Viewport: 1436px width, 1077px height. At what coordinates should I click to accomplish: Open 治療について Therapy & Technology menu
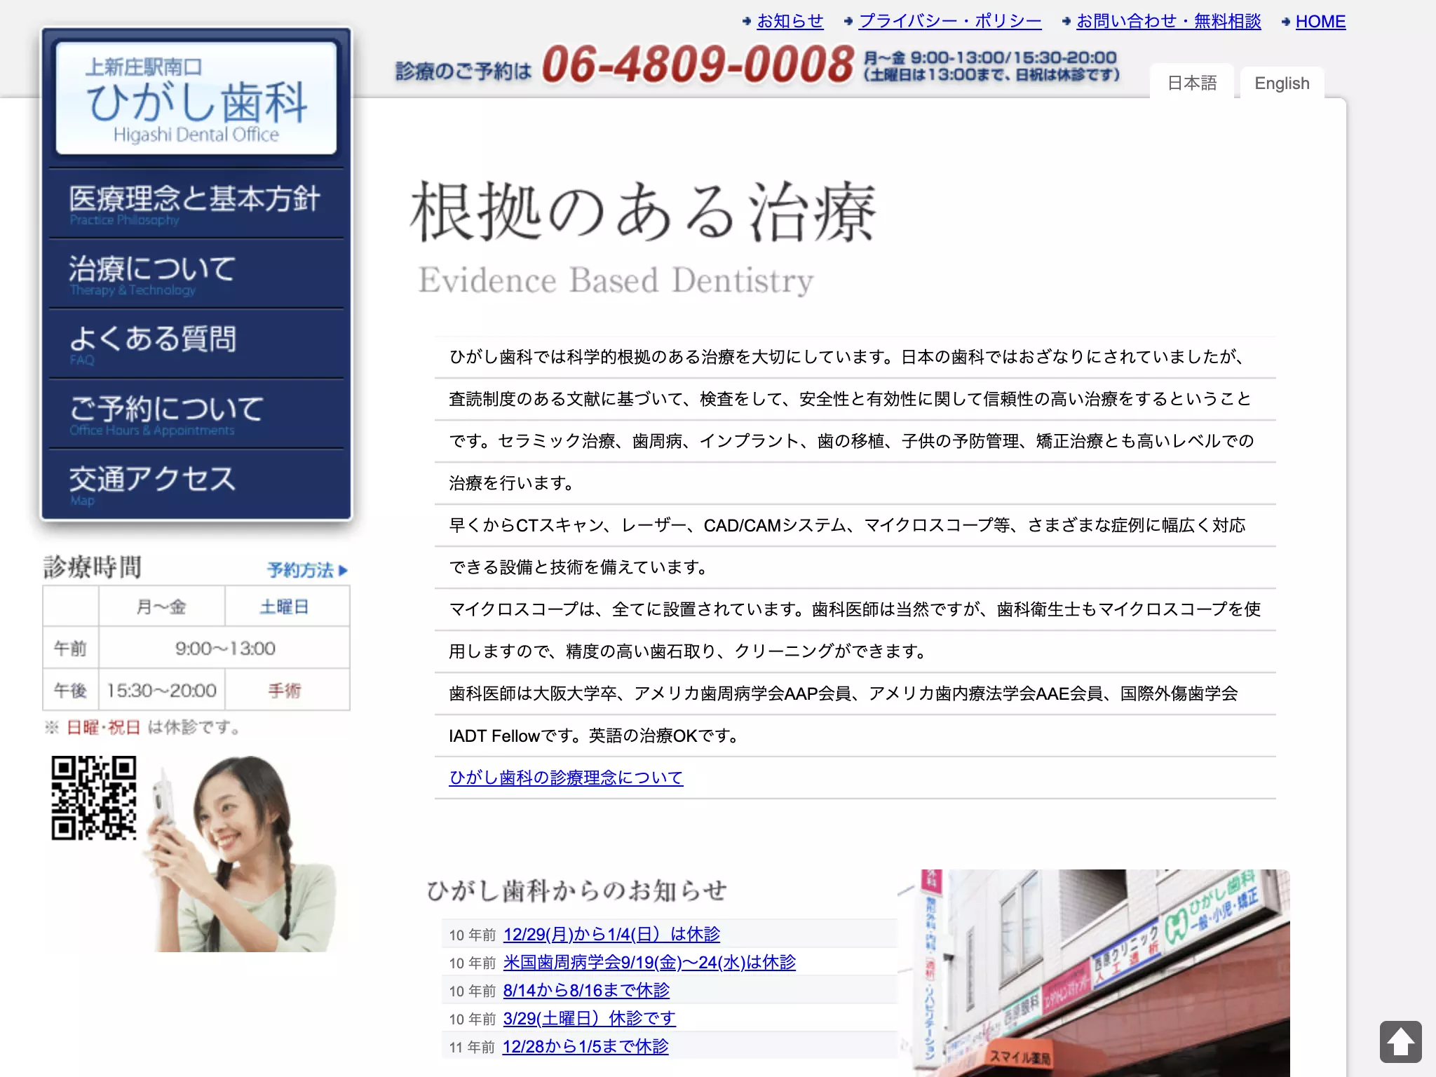click(x=196, y=274)
